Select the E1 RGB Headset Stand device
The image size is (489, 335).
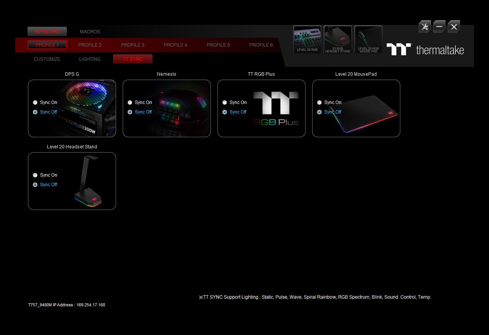[338, 39]
